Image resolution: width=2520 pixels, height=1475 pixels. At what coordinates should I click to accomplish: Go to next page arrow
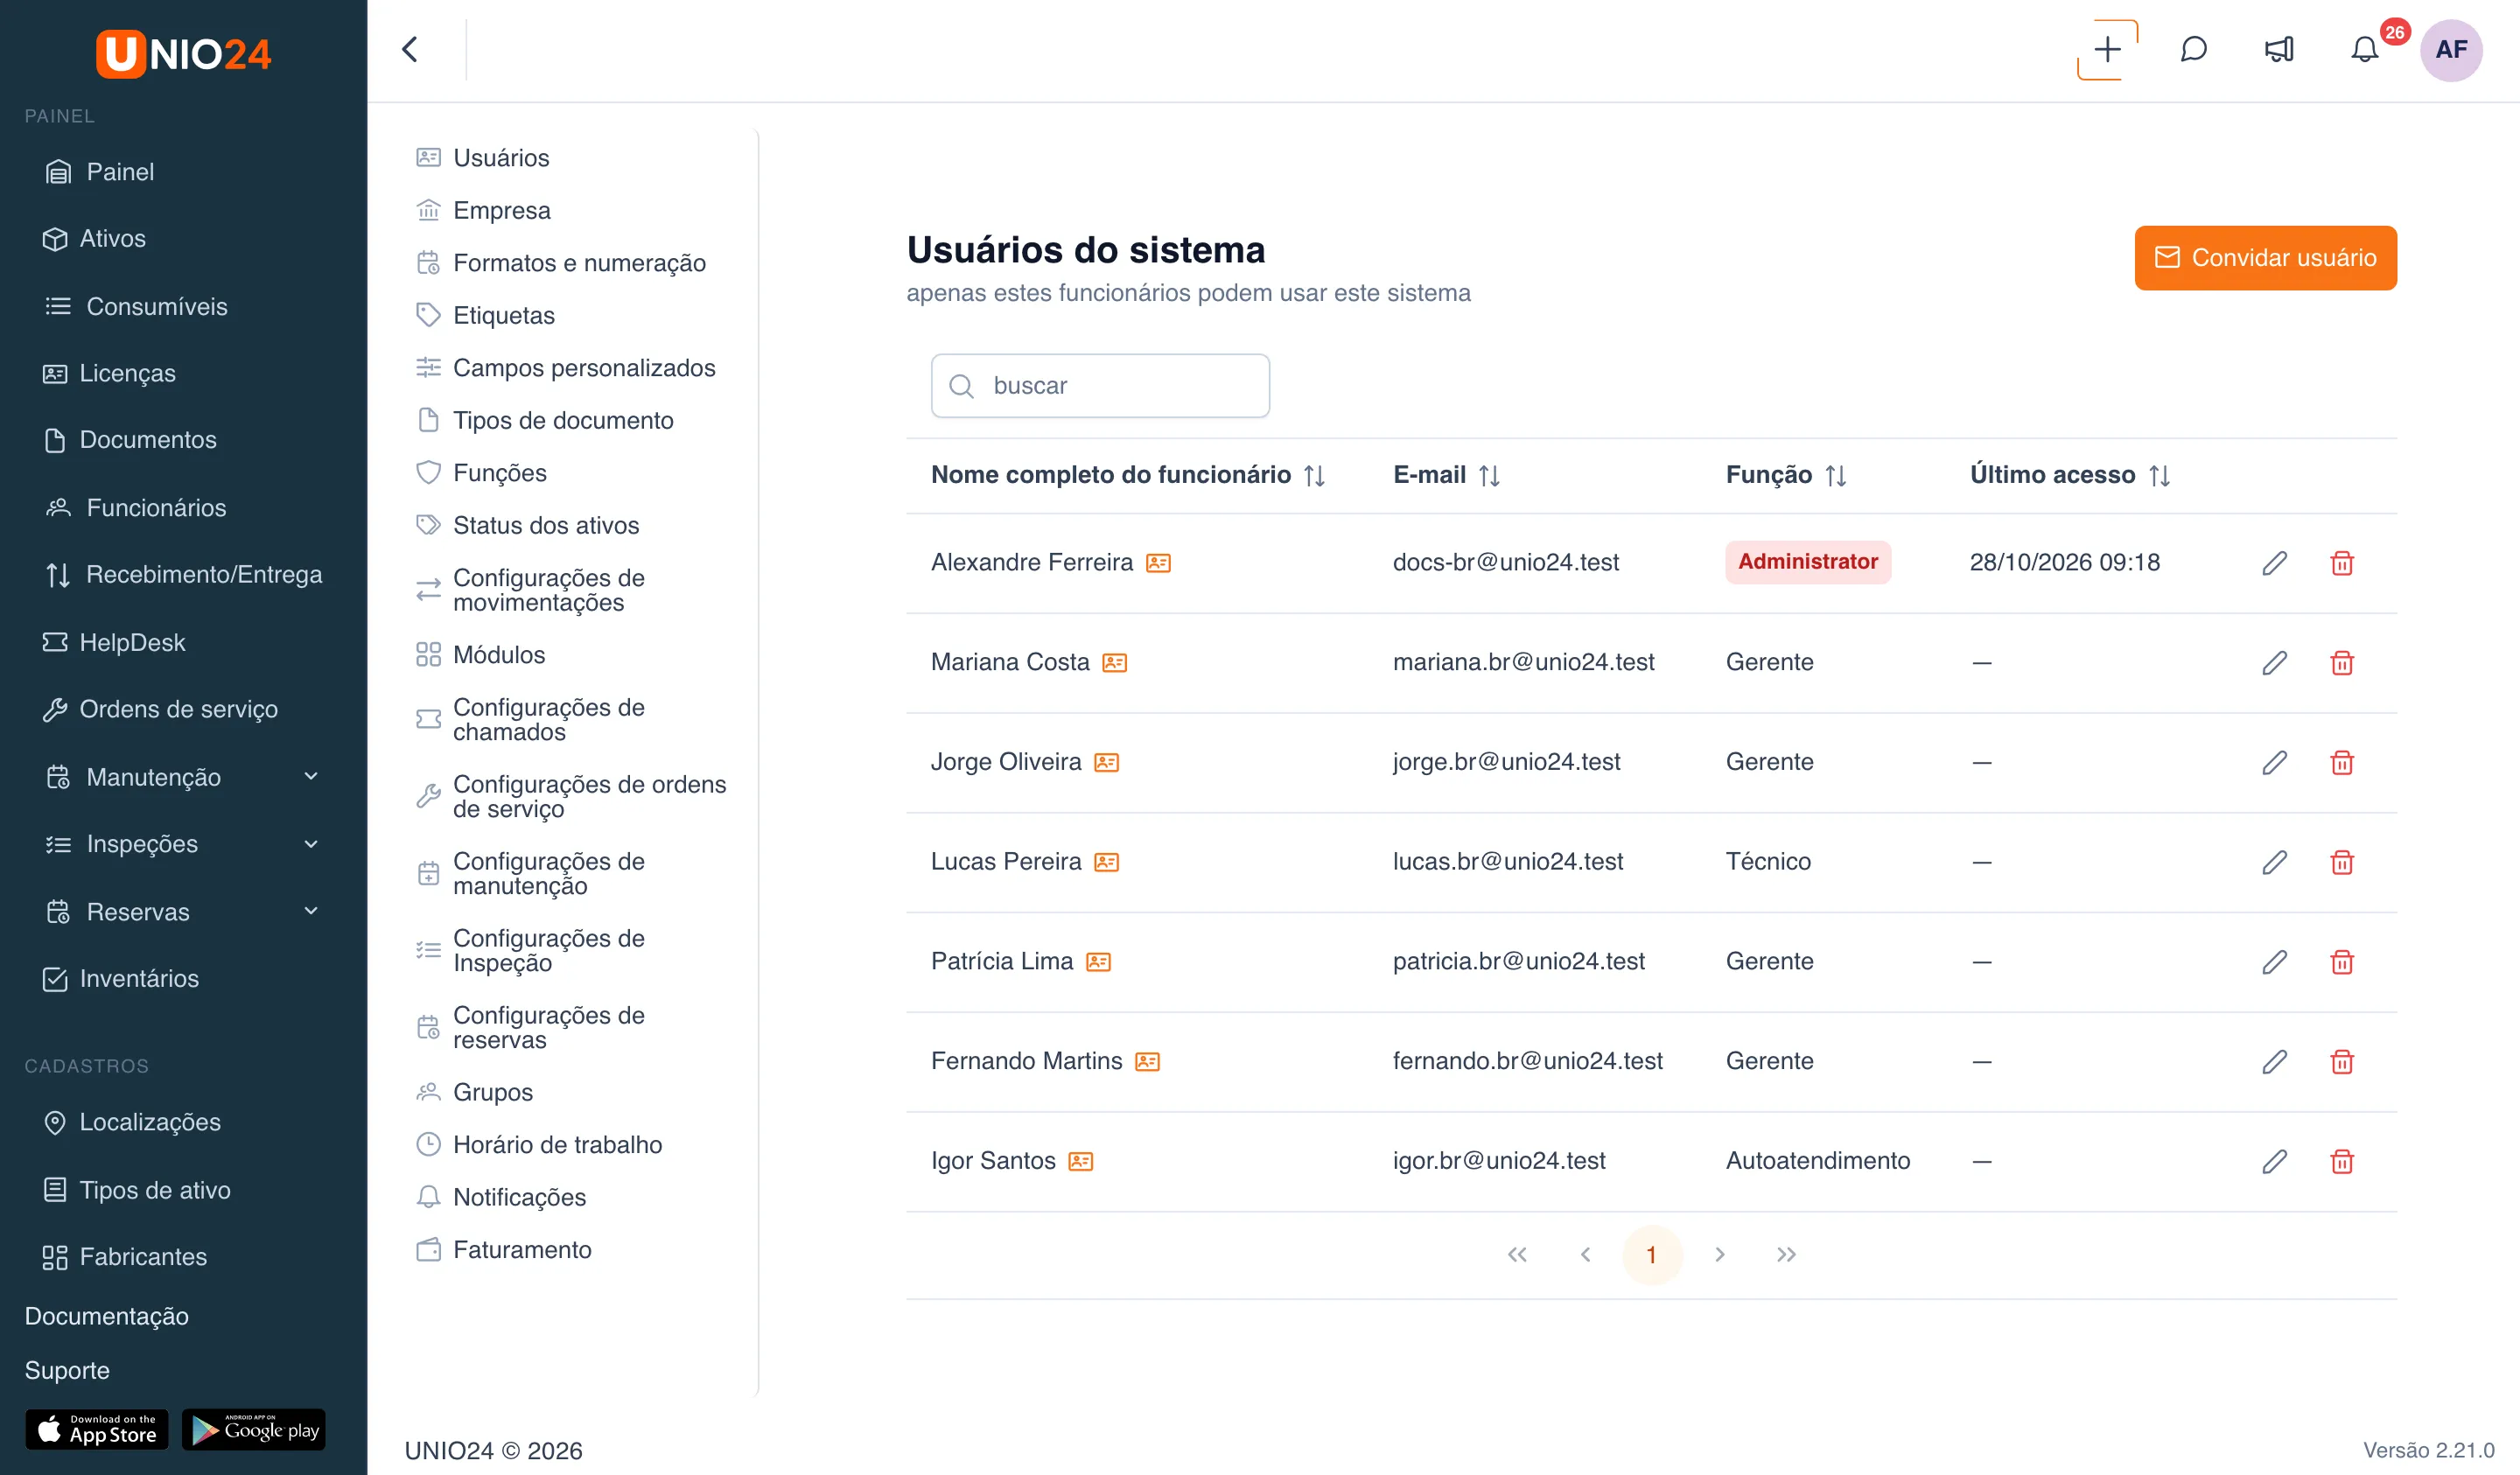coord(1719,1254)
